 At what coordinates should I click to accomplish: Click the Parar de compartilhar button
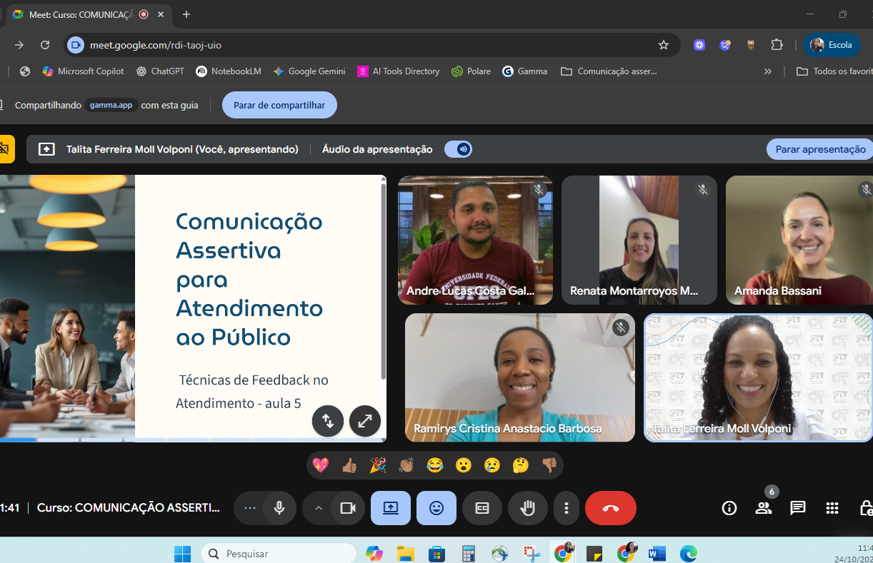coord(279,105)
